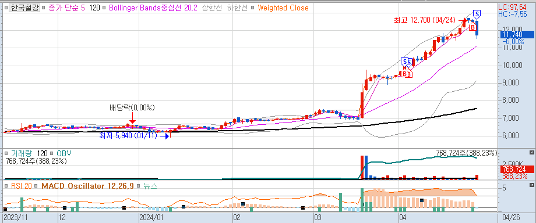Select the 120 moving average label in price panel
This screenshot has height=223, width=536.
pos(95,8)
